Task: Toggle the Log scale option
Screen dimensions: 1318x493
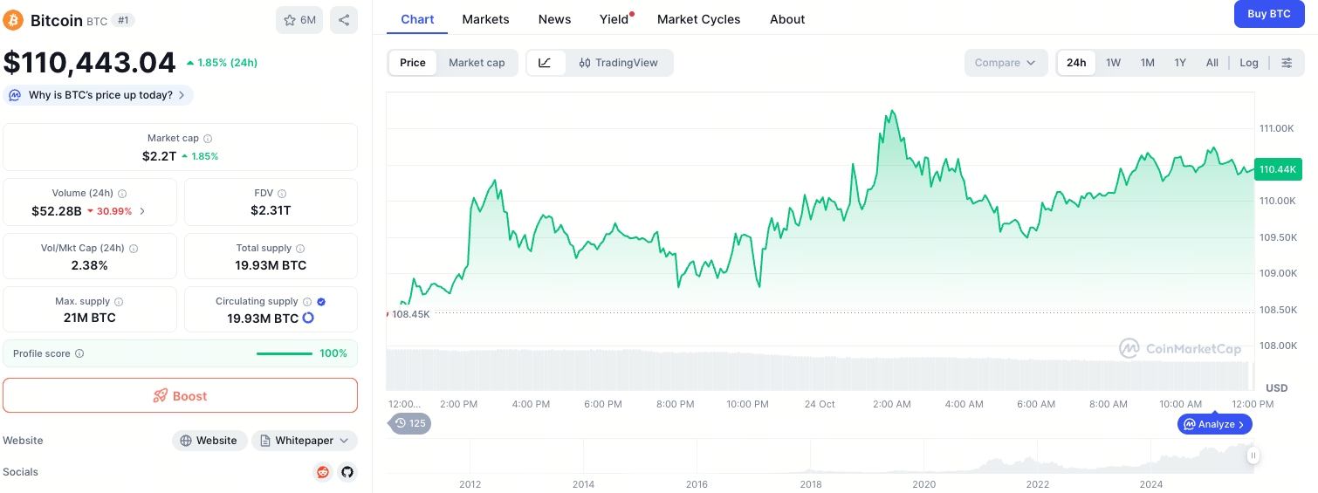Action: pos(1249,63)
